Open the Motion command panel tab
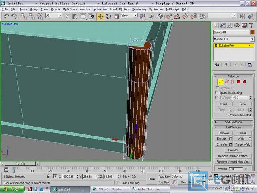 click(x=237, y=25)
